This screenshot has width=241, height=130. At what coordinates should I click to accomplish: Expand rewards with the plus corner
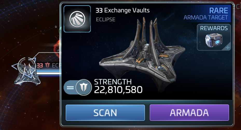tap(228, 47)
